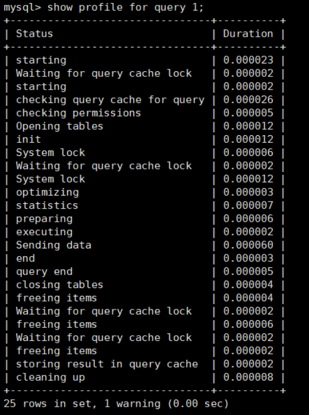Image resolution: width=309 pixels, height=415 pixels.
Task: Click 'checking query cache for query' status
Action: [x=110, y=100]
